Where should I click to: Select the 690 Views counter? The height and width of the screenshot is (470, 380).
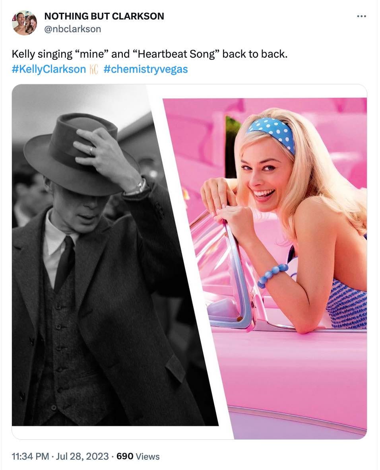138,456
